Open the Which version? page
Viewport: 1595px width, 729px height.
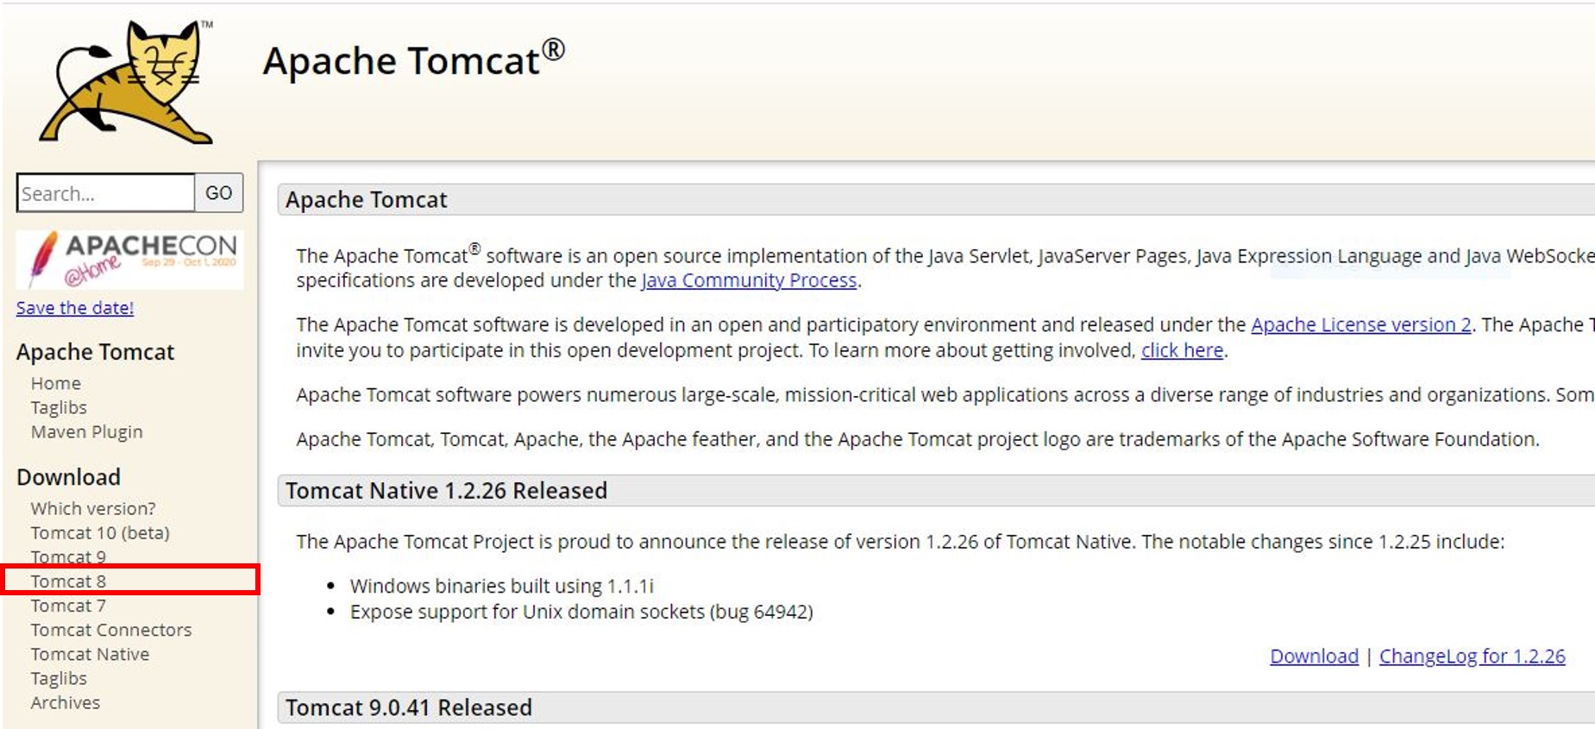point(92,508)
